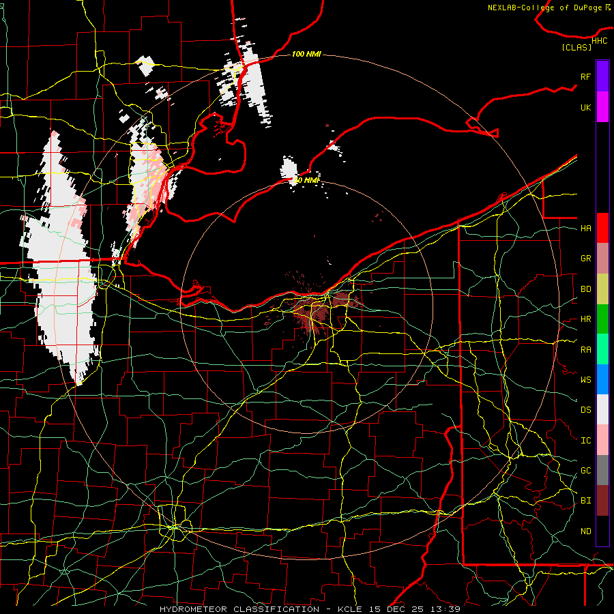Click the 'HR' legend label

pos(586,319)
